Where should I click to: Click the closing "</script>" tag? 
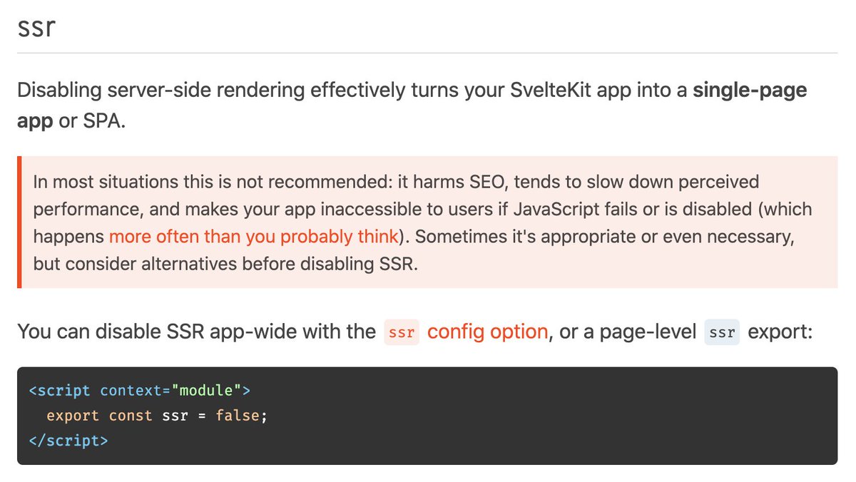pos(68,440)
